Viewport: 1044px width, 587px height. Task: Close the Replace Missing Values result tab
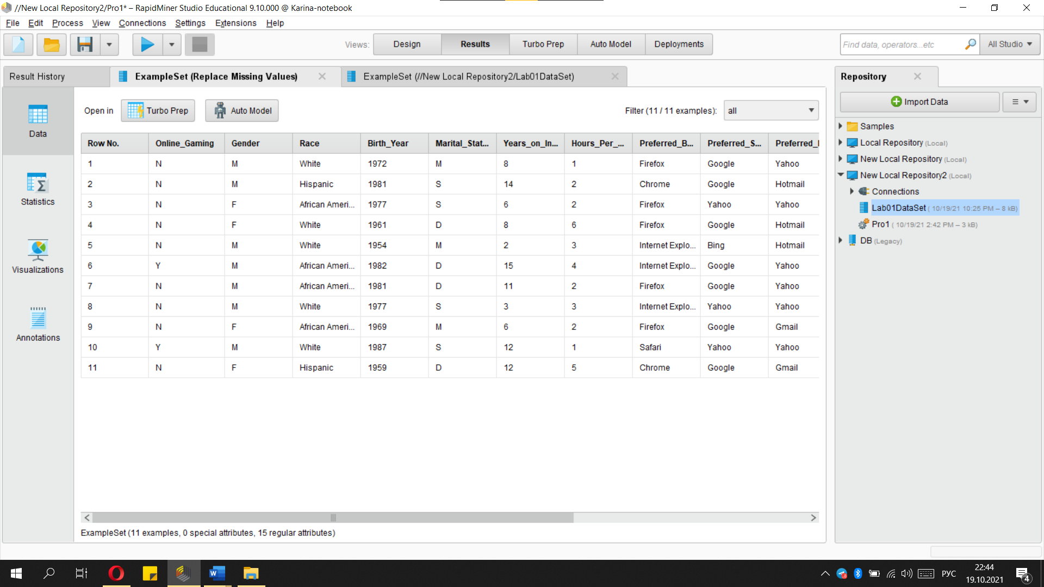[322, 77]
